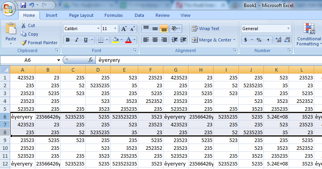The width and height of the screenshot is (322, 169).
Task: Click the Increase Decimal icon
Action: click(x=278, y=40)
